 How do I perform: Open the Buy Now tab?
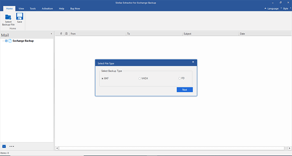coord(75,8)
